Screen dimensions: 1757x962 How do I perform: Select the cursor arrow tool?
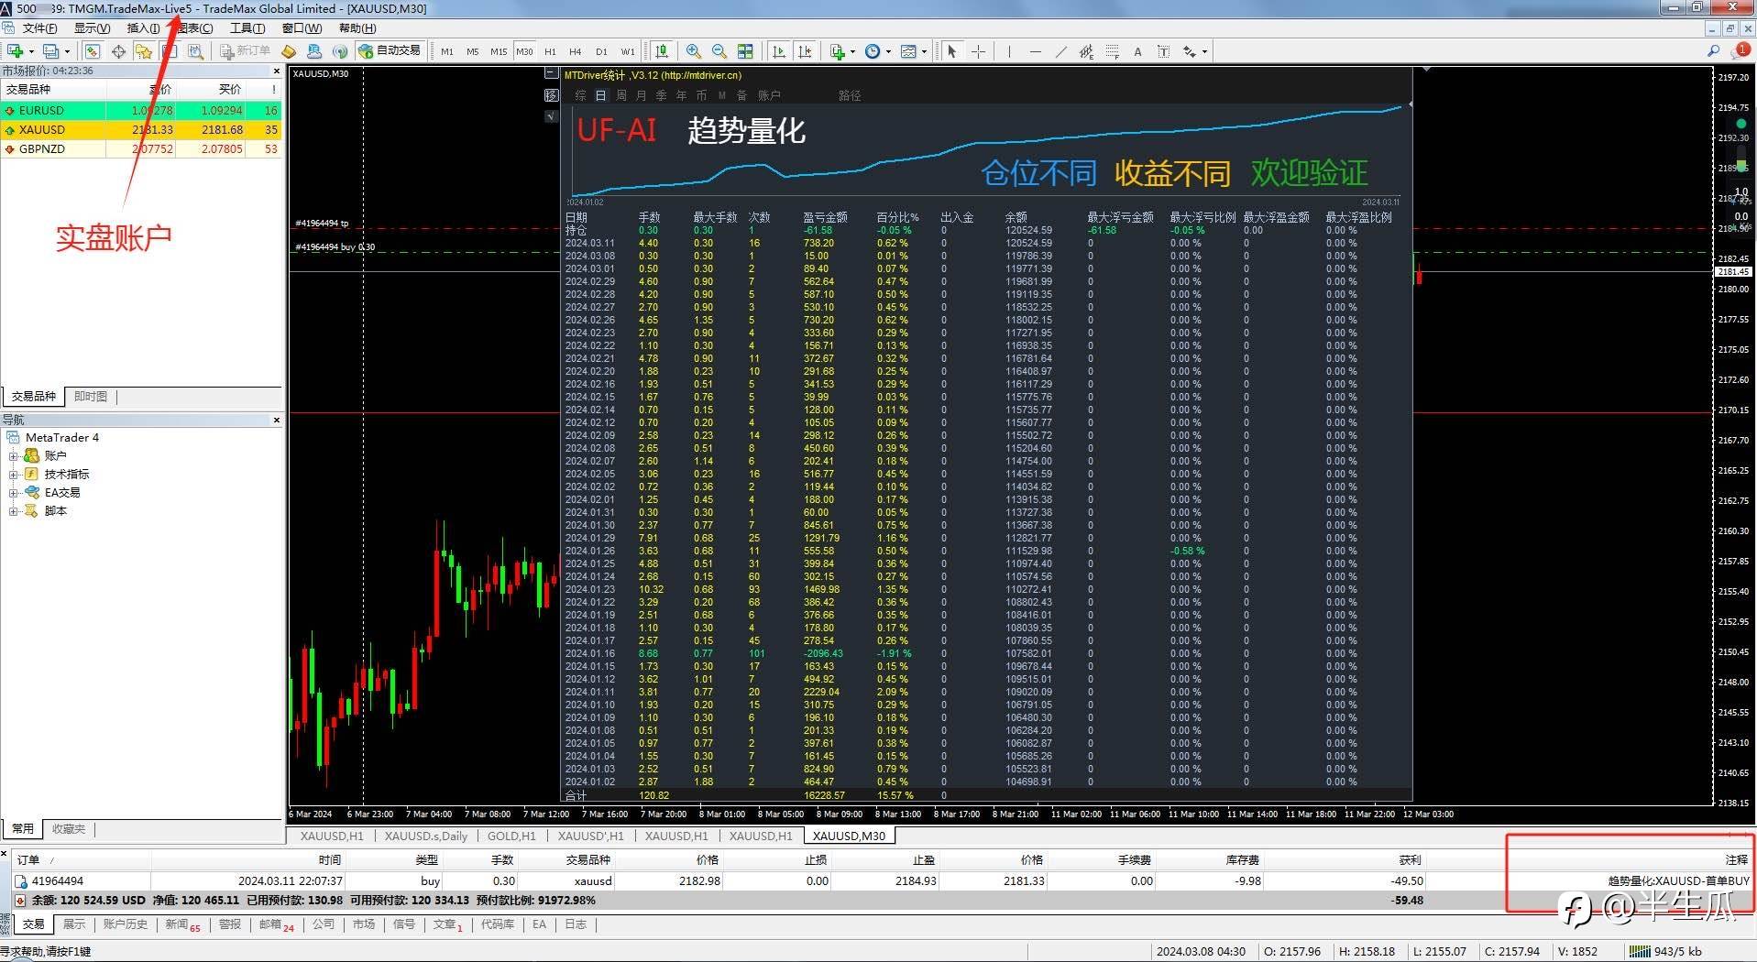(x=952, y=51)
